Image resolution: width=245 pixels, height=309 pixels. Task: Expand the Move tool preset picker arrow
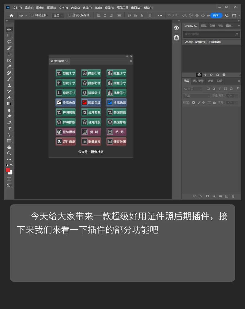[26, 15]
